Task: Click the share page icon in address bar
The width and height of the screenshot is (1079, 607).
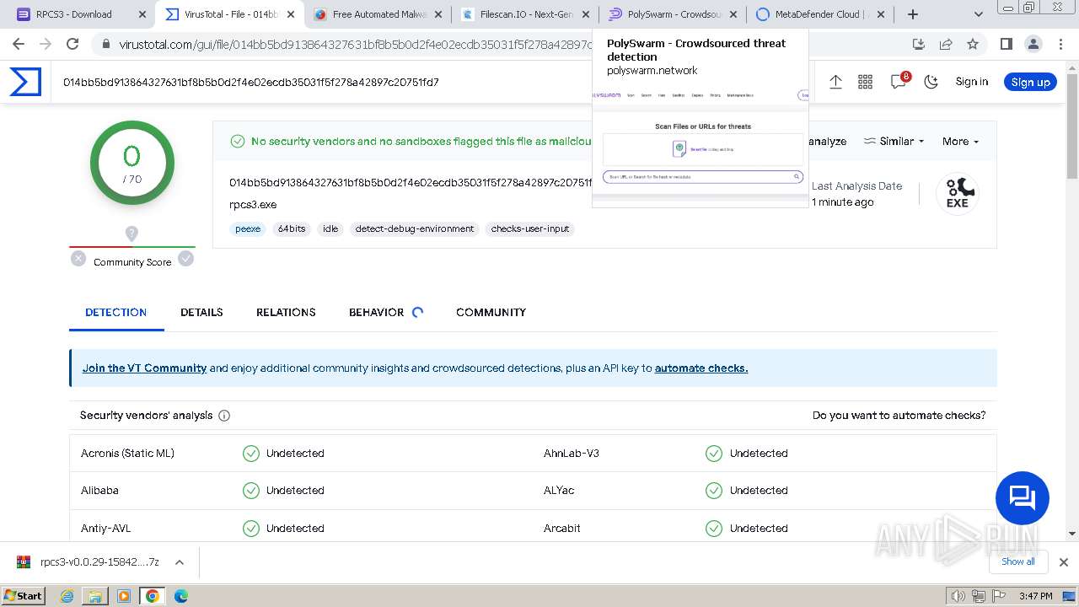Action: [946, 44]
